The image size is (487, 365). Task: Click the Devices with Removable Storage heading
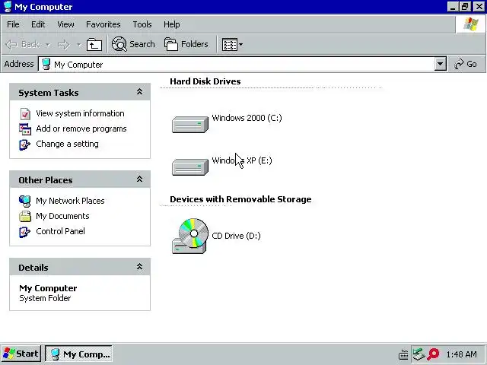pos(240,199)
